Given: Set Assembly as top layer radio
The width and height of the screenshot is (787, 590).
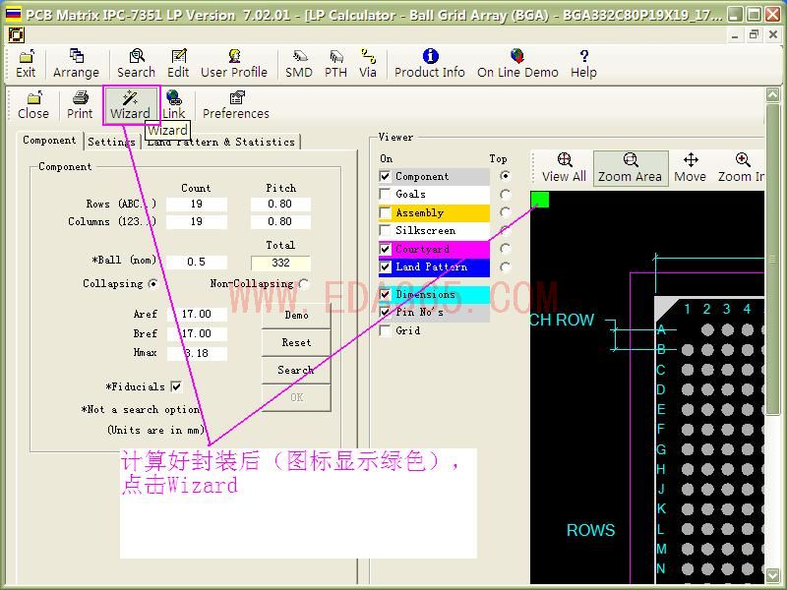Looking at the screenshot, I should 505,212.
